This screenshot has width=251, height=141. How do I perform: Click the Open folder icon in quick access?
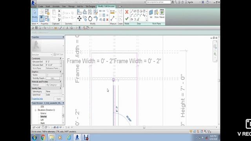pyautogui.click(x=33, y=28)
